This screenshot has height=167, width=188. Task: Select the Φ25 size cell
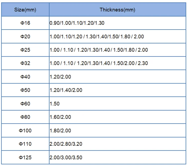tap(25, 50)
